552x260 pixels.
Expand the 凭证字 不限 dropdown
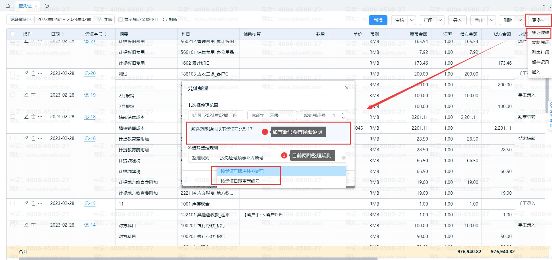[x=290, y=115]
